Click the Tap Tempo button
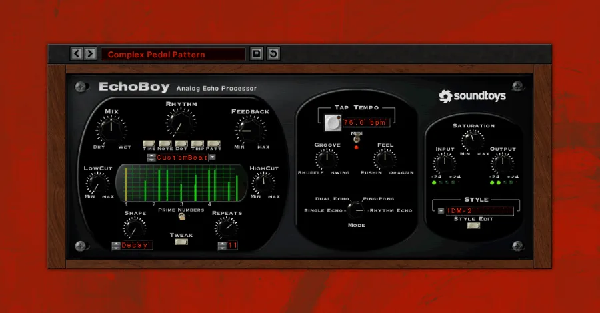Viewport: 600px width, 313px height. (x=333, y=123)
